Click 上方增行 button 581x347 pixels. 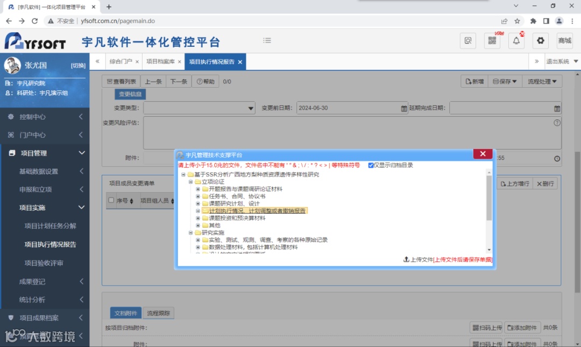point(515,183)
